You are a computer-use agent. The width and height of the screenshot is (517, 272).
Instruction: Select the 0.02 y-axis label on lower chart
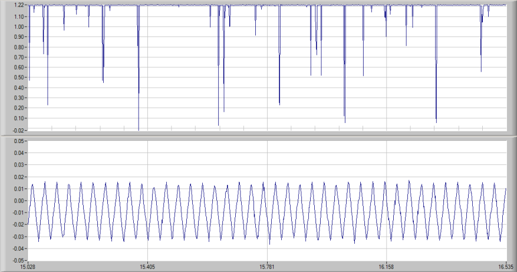pyautogui.click(x=20, y=177)
